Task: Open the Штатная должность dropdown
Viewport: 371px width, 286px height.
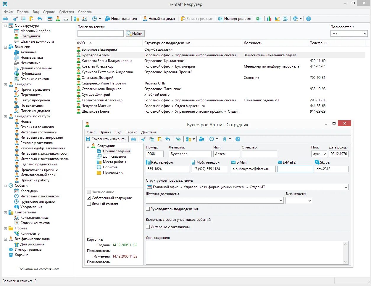Action: point(215,201)
